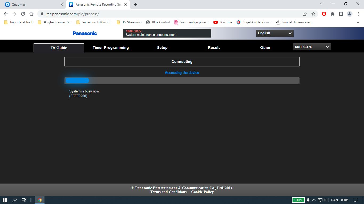Image resolution: width=364 pixels, height=204 pixels.
Task: Open the Simpel dimensioner bookmark
Action: tap(294, 22)
